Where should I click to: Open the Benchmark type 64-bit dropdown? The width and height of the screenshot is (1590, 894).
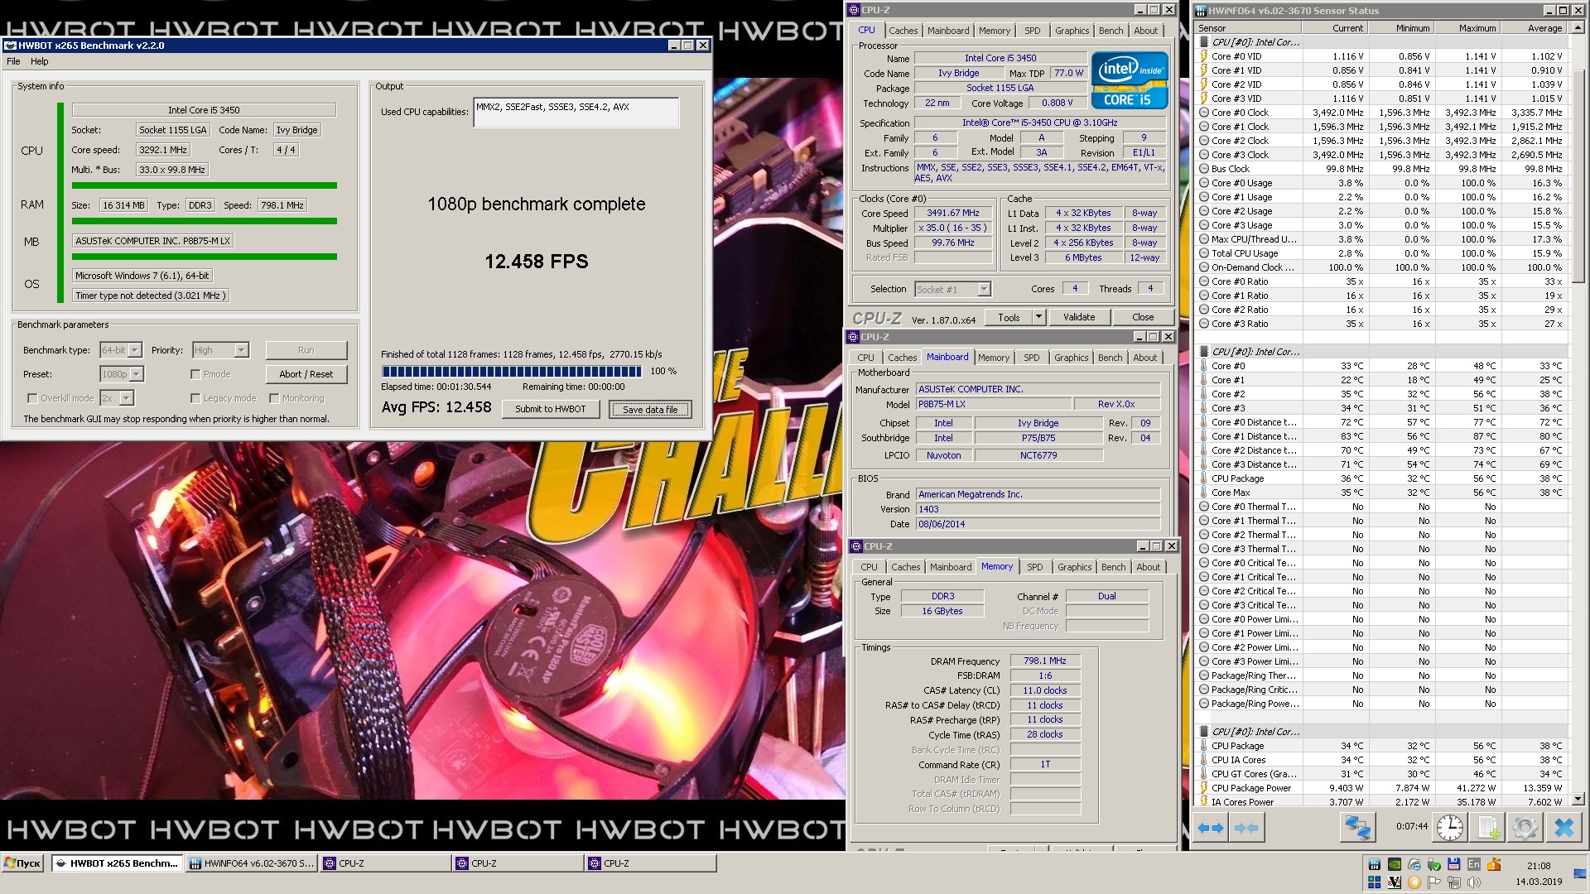135,350
